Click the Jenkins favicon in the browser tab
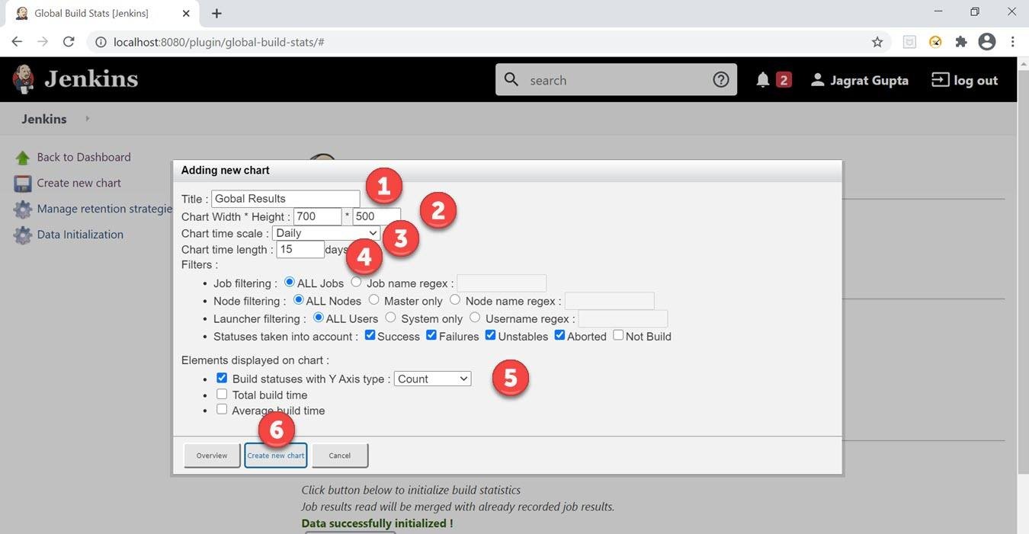The image size is (1029, 534). (22, 13)
